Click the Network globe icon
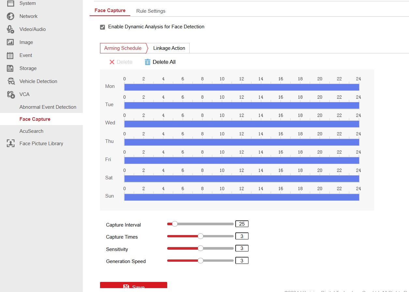 click(10, 16)
